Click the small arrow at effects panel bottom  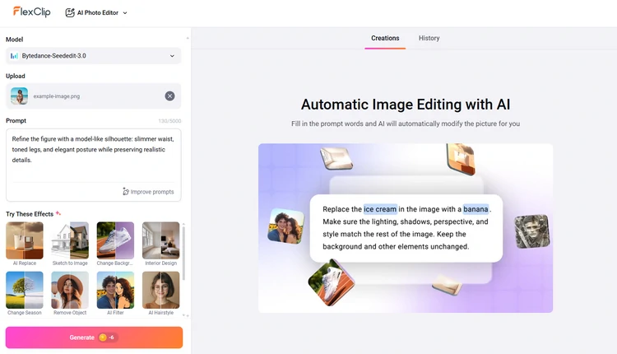tap(183, 315)
